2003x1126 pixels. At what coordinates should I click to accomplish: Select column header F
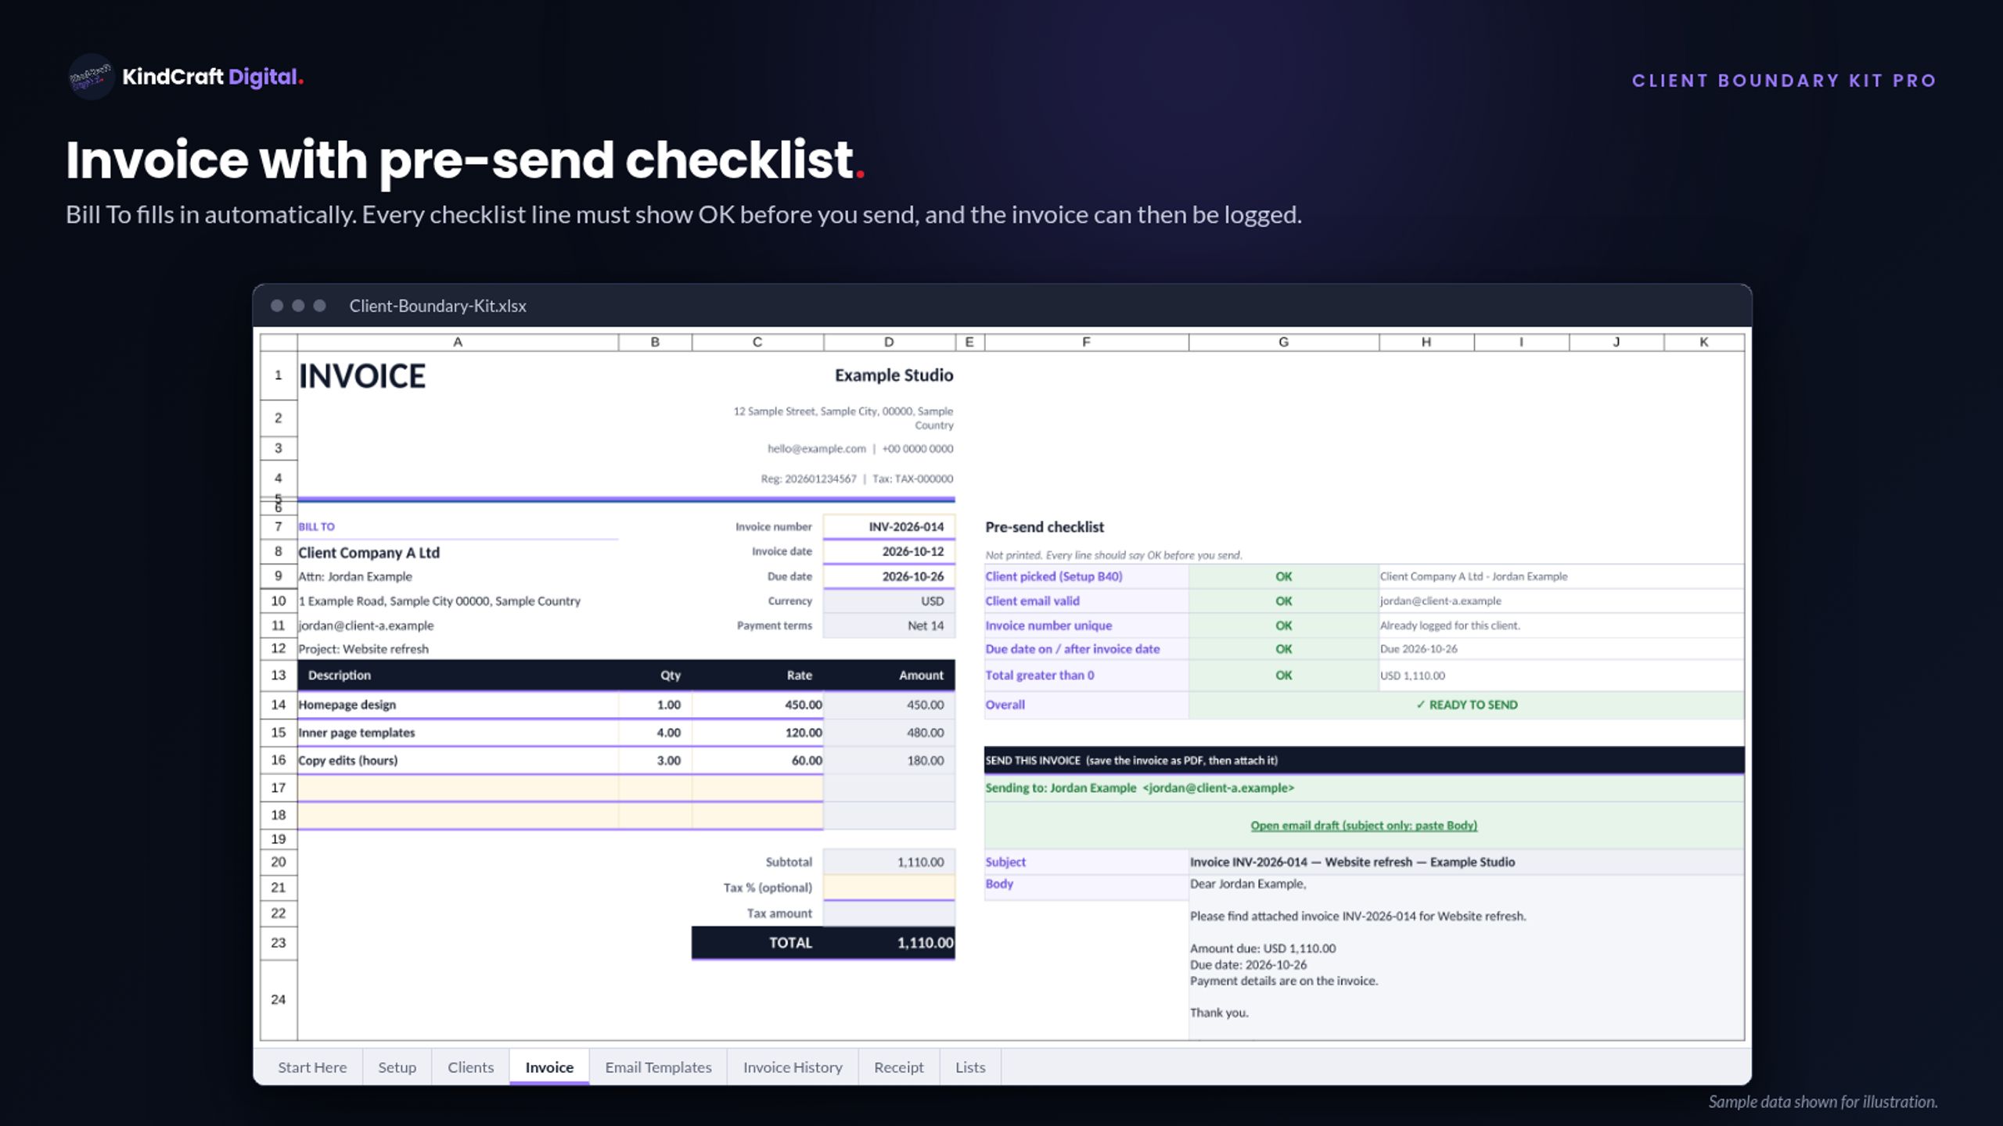pyautogui.click(x=1086, y=342)
